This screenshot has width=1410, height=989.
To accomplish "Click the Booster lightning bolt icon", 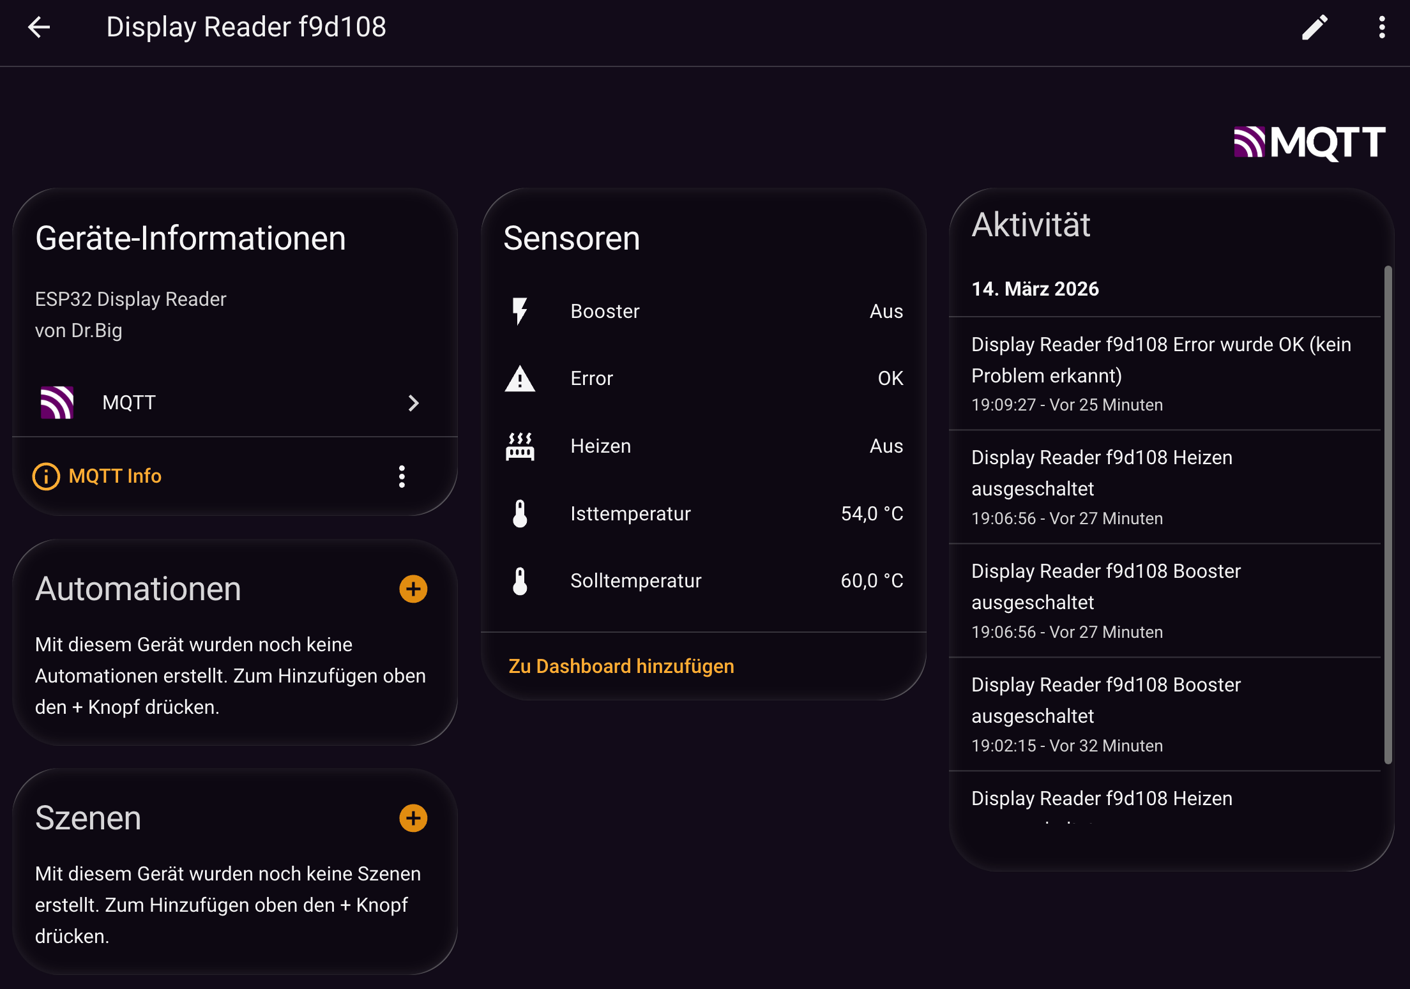I will 520,312.
